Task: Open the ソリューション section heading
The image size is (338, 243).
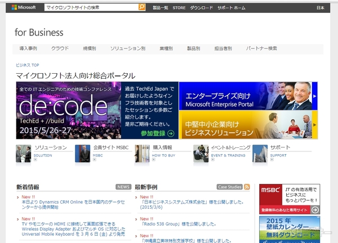Action: (51, 147)
